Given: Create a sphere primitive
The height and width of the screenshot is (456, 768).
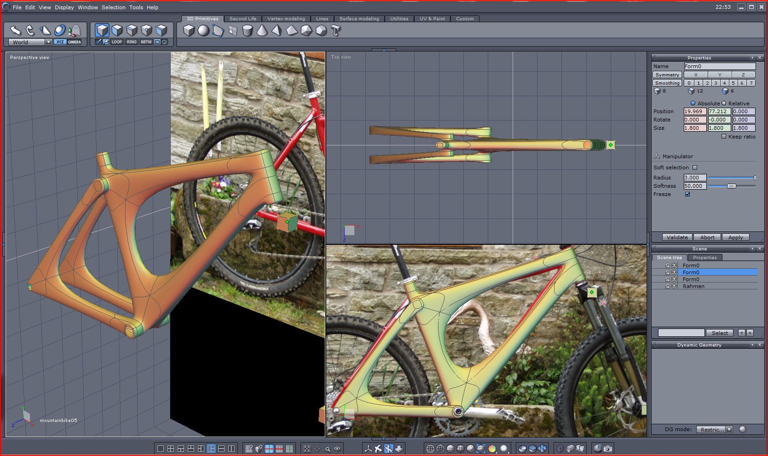Looking at the screenshot, I should 203,30.
